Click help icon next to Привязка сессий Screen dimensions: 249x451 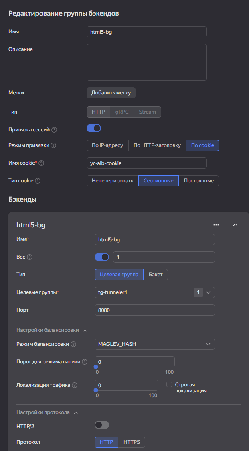[54, 130]
